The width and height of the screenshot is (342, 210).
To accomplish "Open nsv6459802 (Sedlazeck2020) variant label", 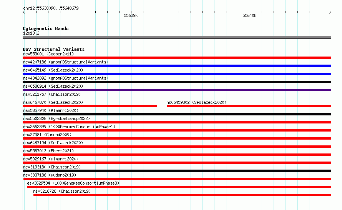I will 196,102.
